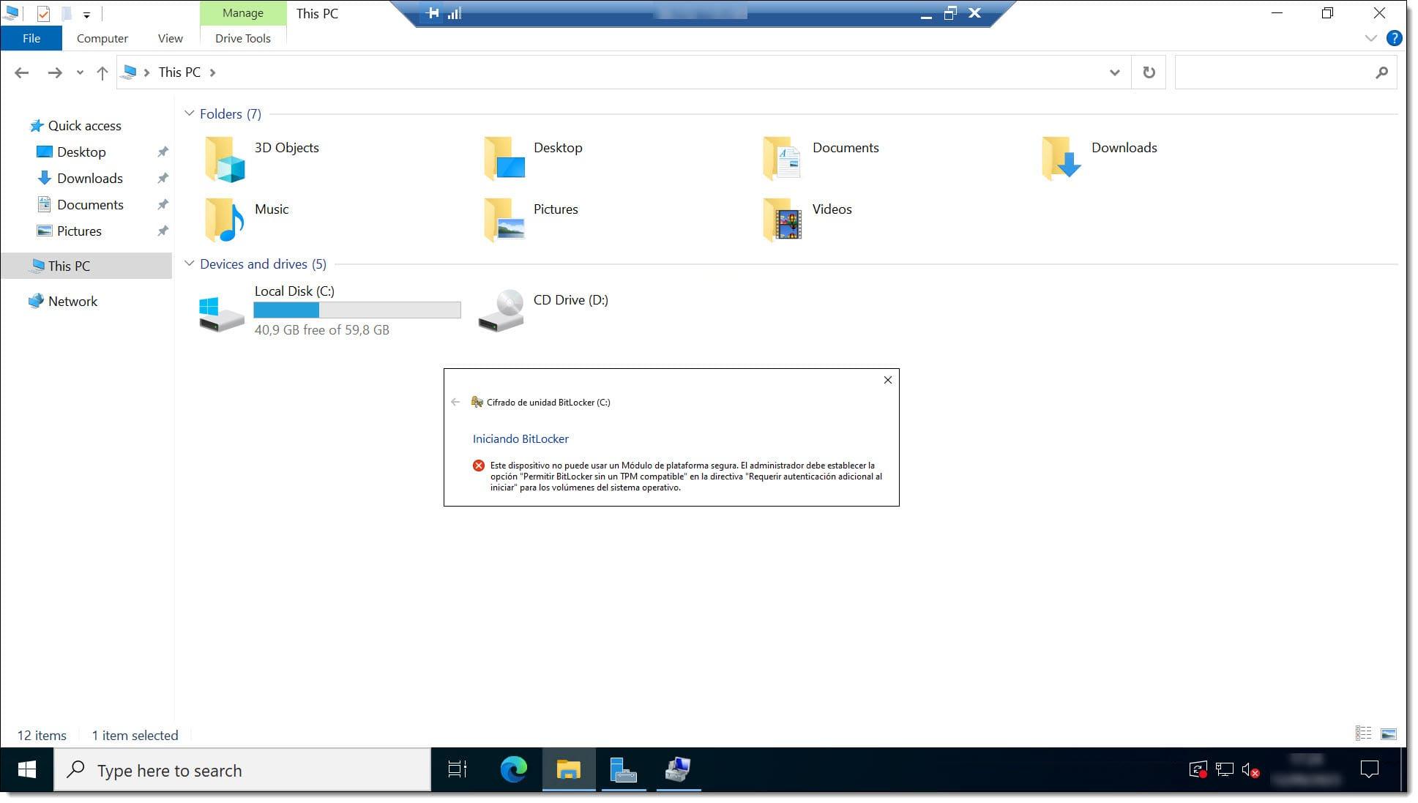Click the taskbar Type here to search box

coord(242,770)
